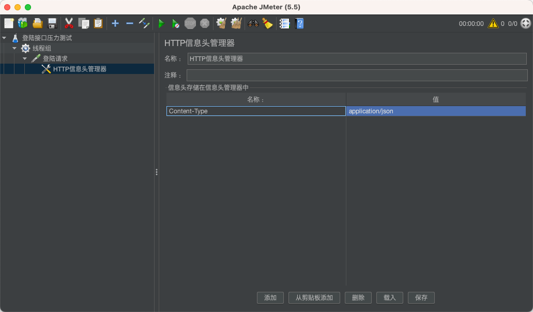
Task: Copy the selected element
Action: click(x=83, y=23)
